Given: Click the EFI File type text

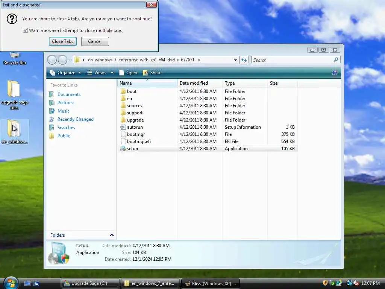Looking at the screenshot, I should pos(232,141).
